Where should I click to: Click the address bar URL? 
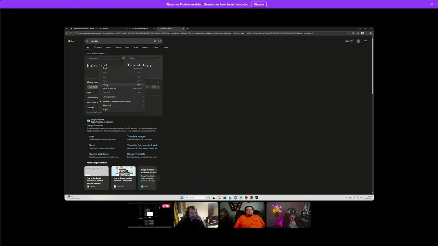pos(195,33)
